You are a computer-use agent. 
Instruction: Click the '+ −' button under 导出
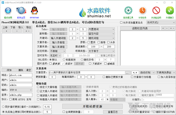(x=27, y=31)
